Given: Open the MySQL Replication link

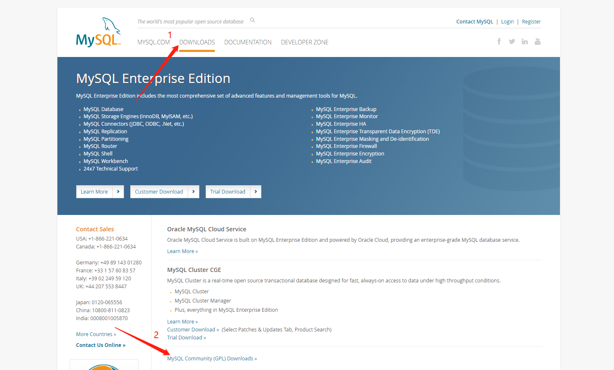Looking at the screenshot, I should coord(105,132).
